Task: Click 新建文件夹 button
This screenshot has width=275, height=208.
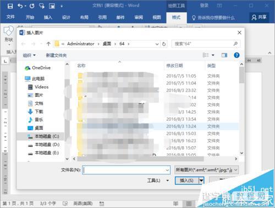Action: tap(56, 55)
